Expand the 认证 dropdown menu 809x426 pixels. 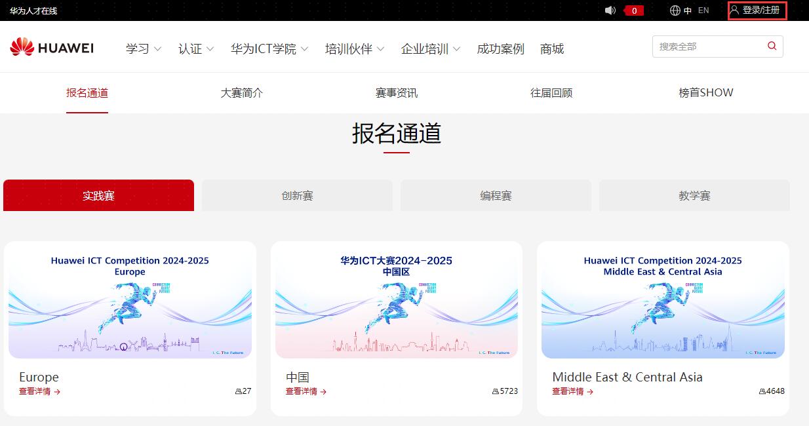pyautogui.click(x=196, y=48)
